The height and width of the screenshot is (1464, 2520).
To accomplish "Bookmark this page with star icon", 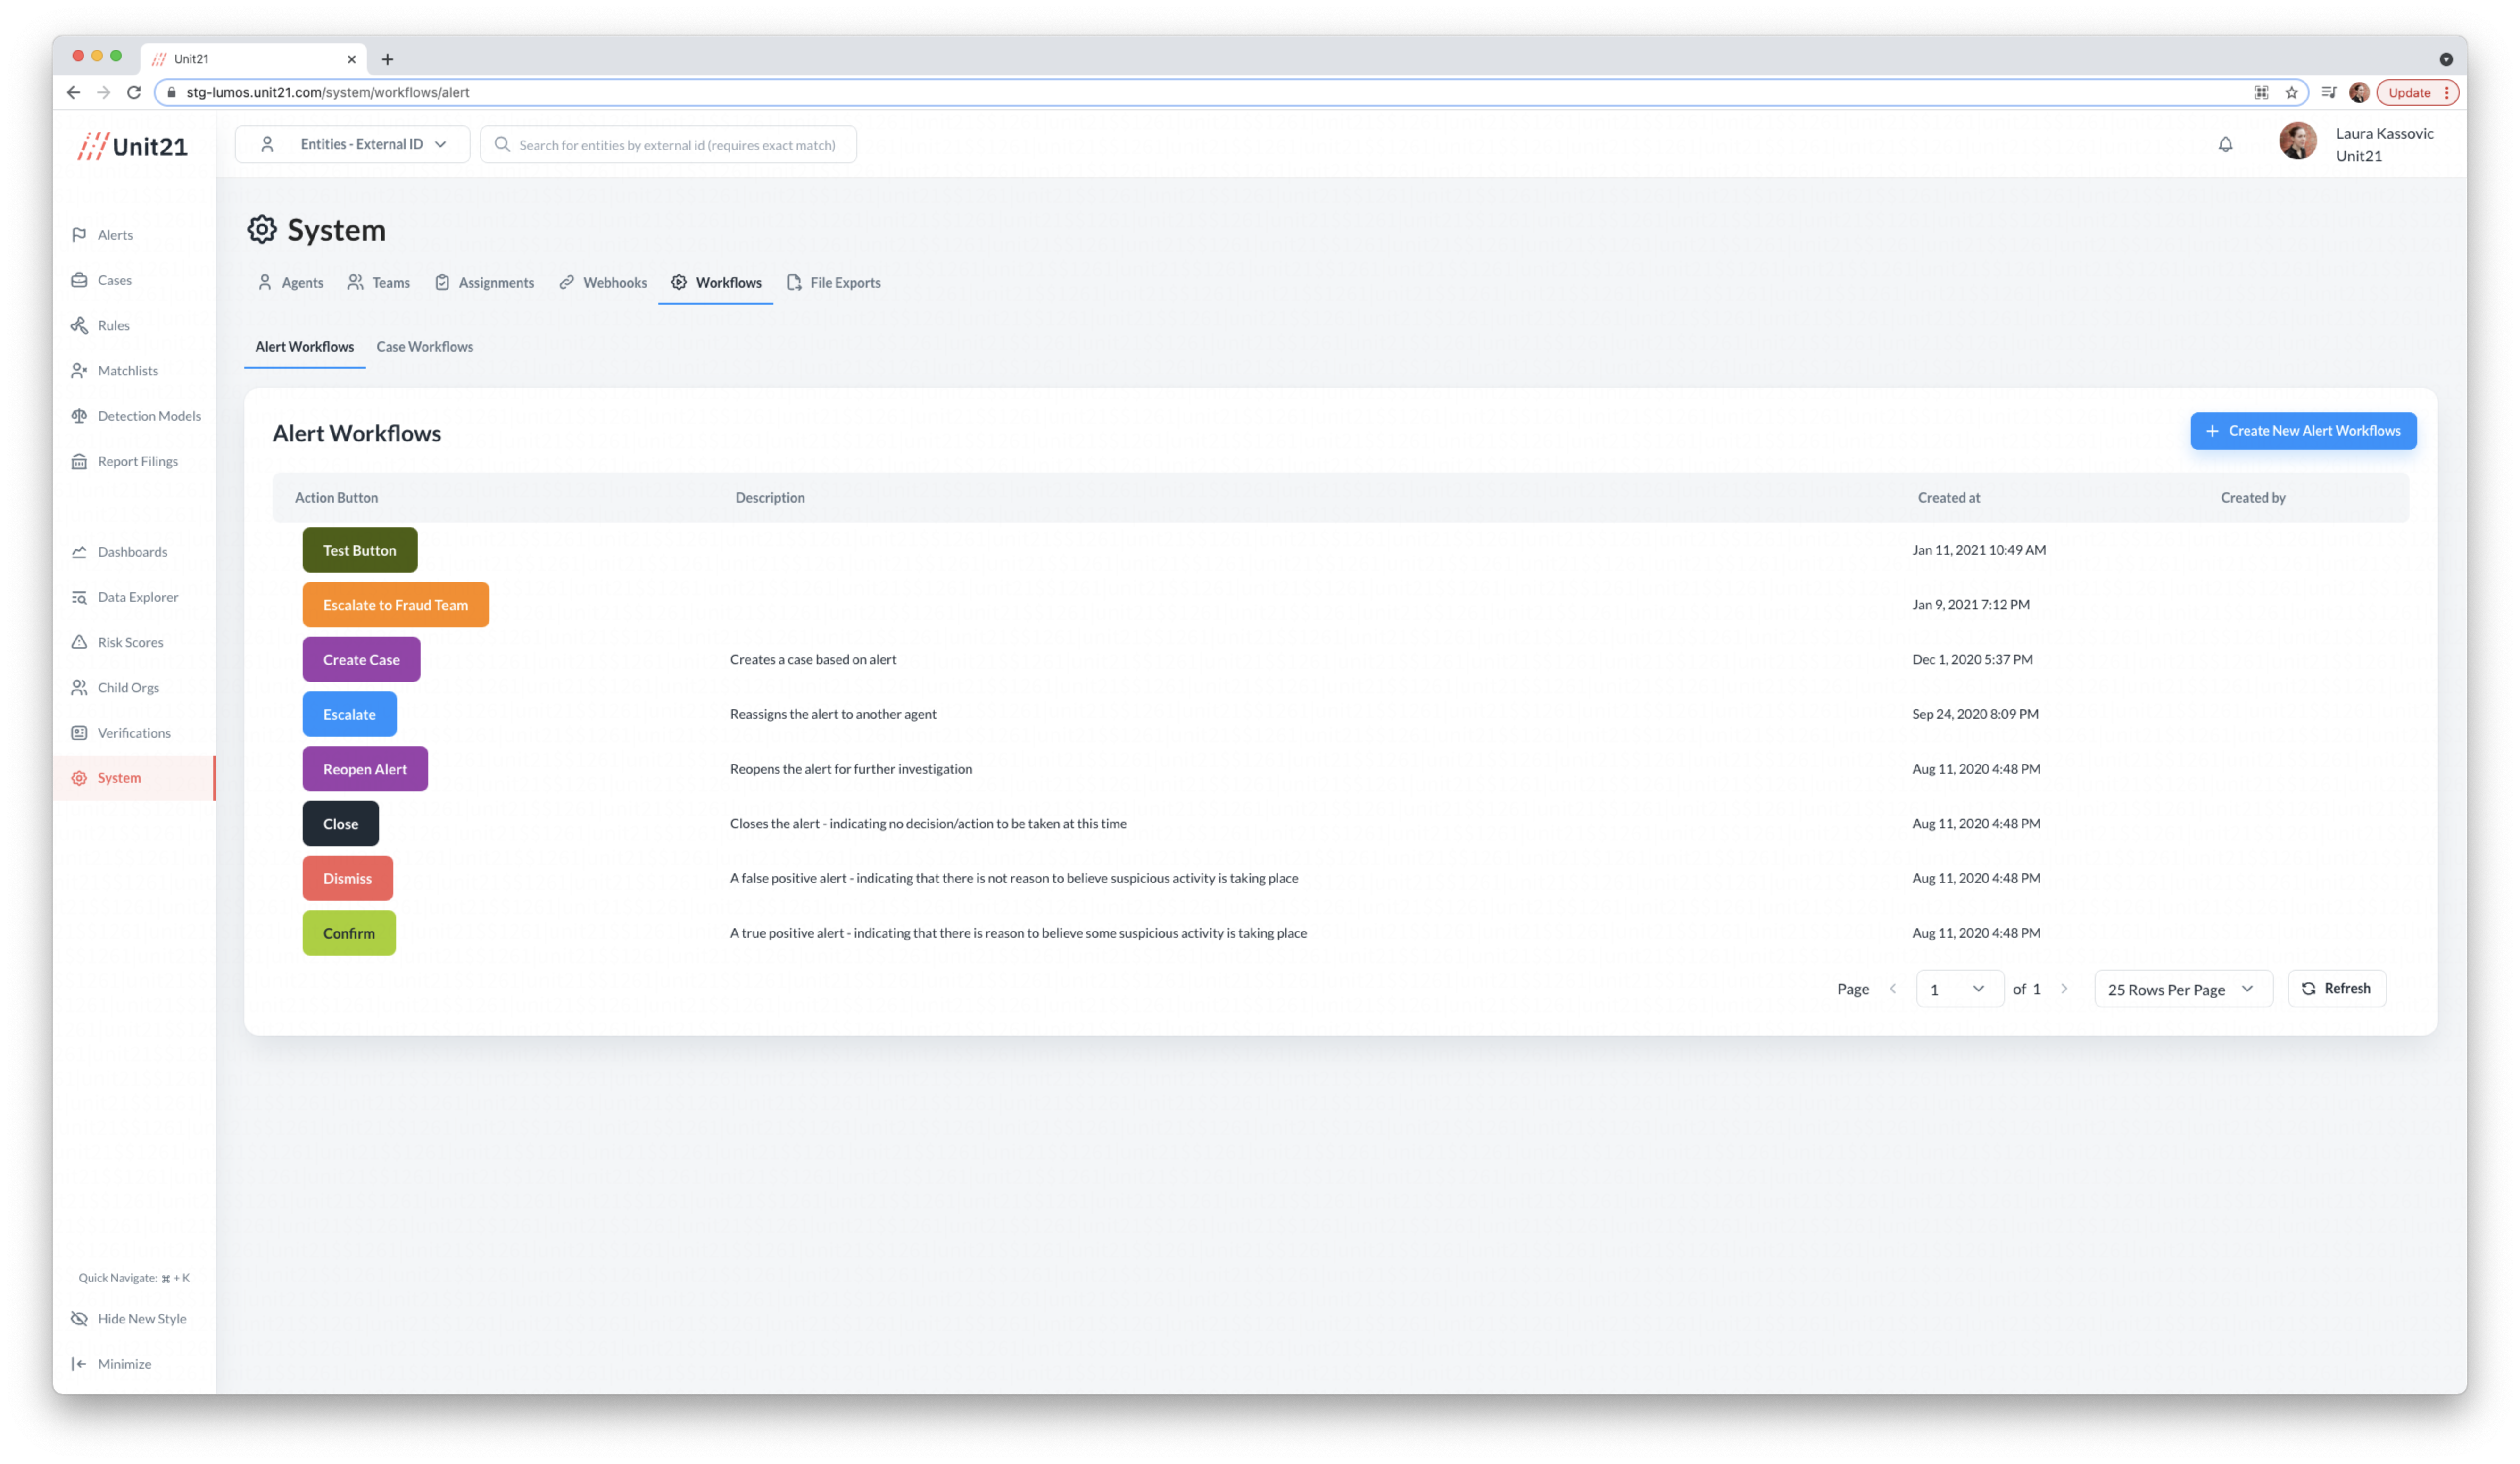I will [2291, 92].
